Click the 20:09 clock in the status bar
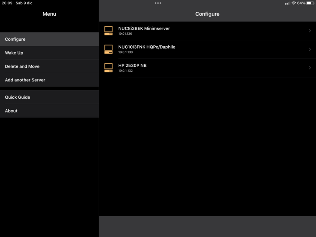Viewport: 316px width, 237px height. tap(7, 3)
